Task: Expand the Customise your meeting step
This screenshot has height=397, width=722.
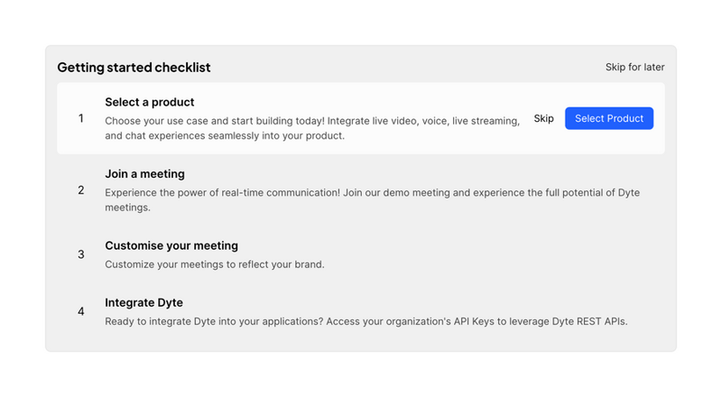Action: [x=171, y=245]
